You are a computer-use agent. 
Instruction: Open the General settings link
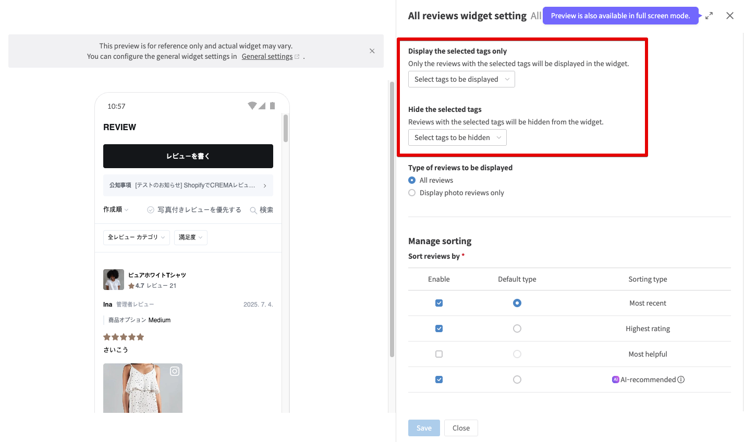(267, 56)
